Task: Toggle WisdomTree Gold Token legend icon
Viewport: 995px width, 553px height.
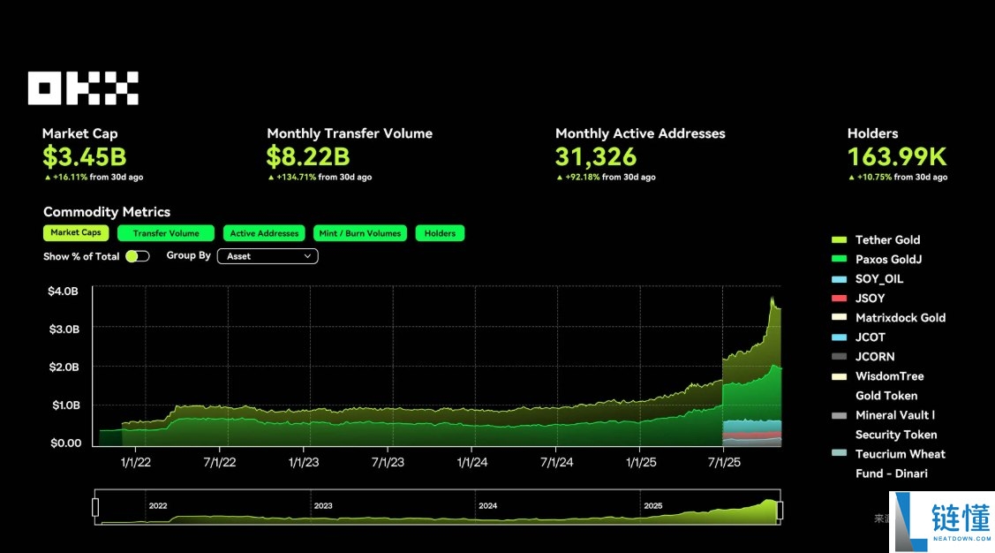Action: (839, 376)
